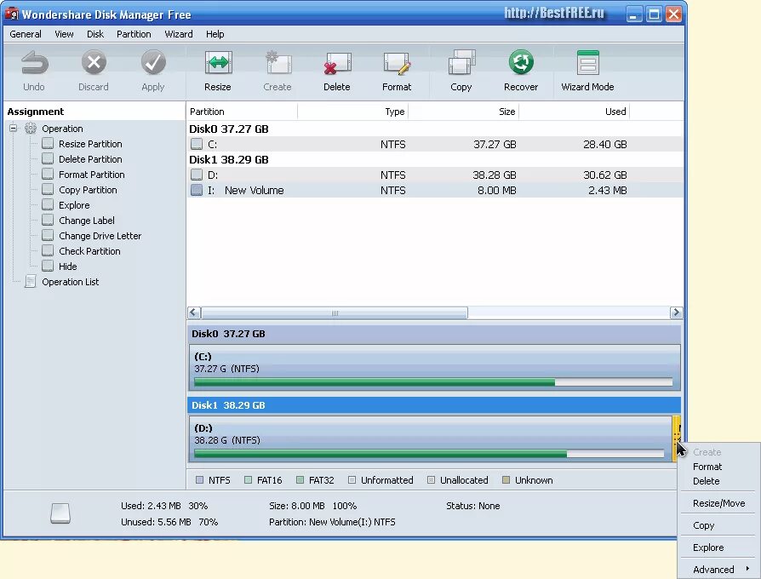The image size is (761, 579).
Task: Click the C: partition row icon
Action: pyautogui.click(x=197, y=144)
